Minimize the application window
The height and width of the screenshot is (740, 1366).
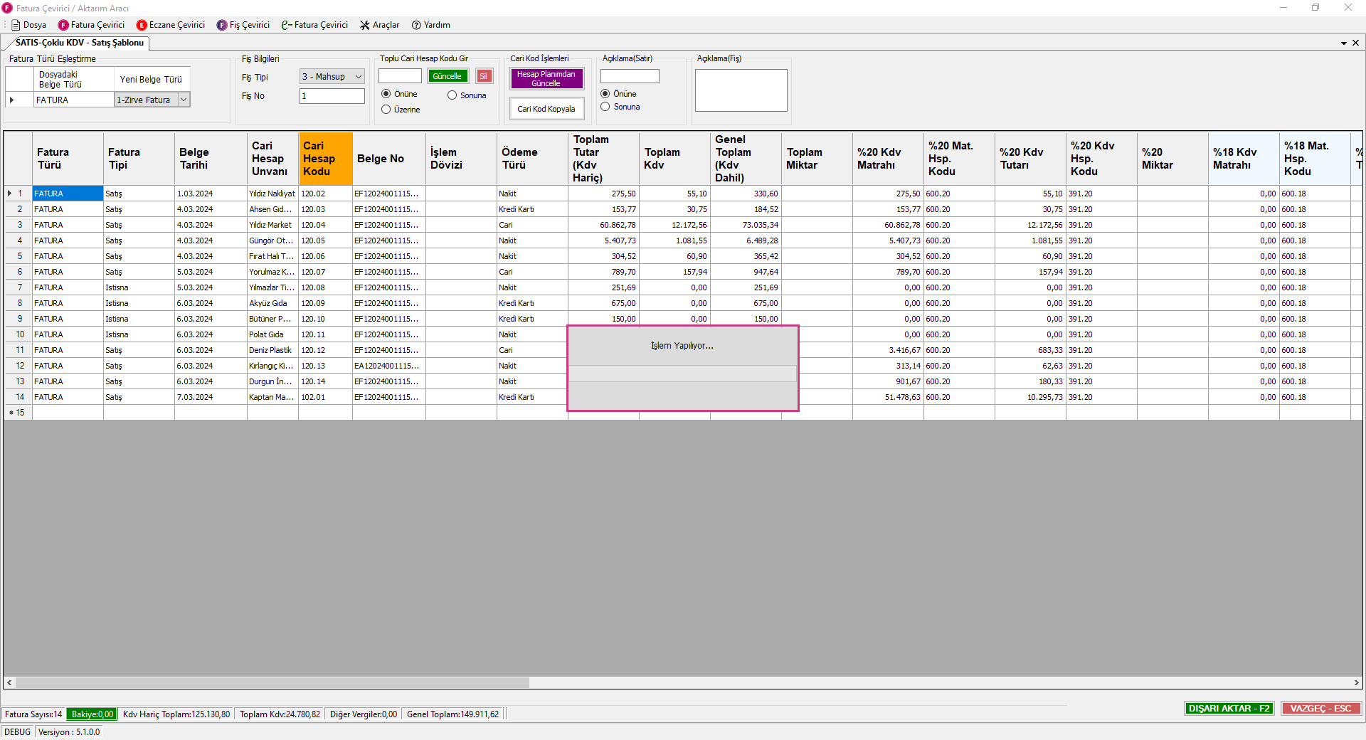pos(1283,8)
